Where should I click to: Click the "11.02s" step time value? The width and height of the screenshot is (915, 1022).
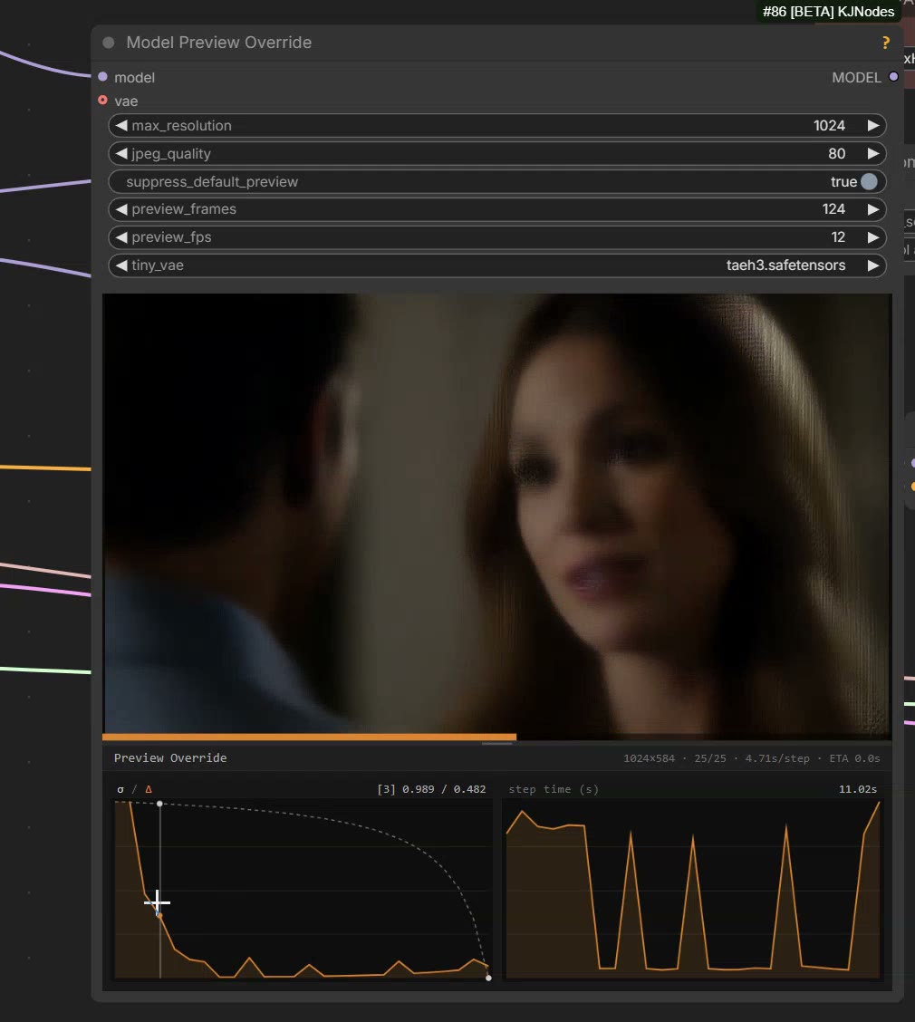click(858, 789)
